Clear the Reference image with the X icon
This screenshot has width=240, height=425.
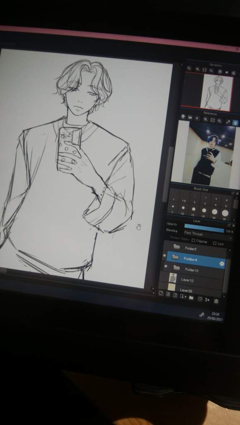(197, 118)
